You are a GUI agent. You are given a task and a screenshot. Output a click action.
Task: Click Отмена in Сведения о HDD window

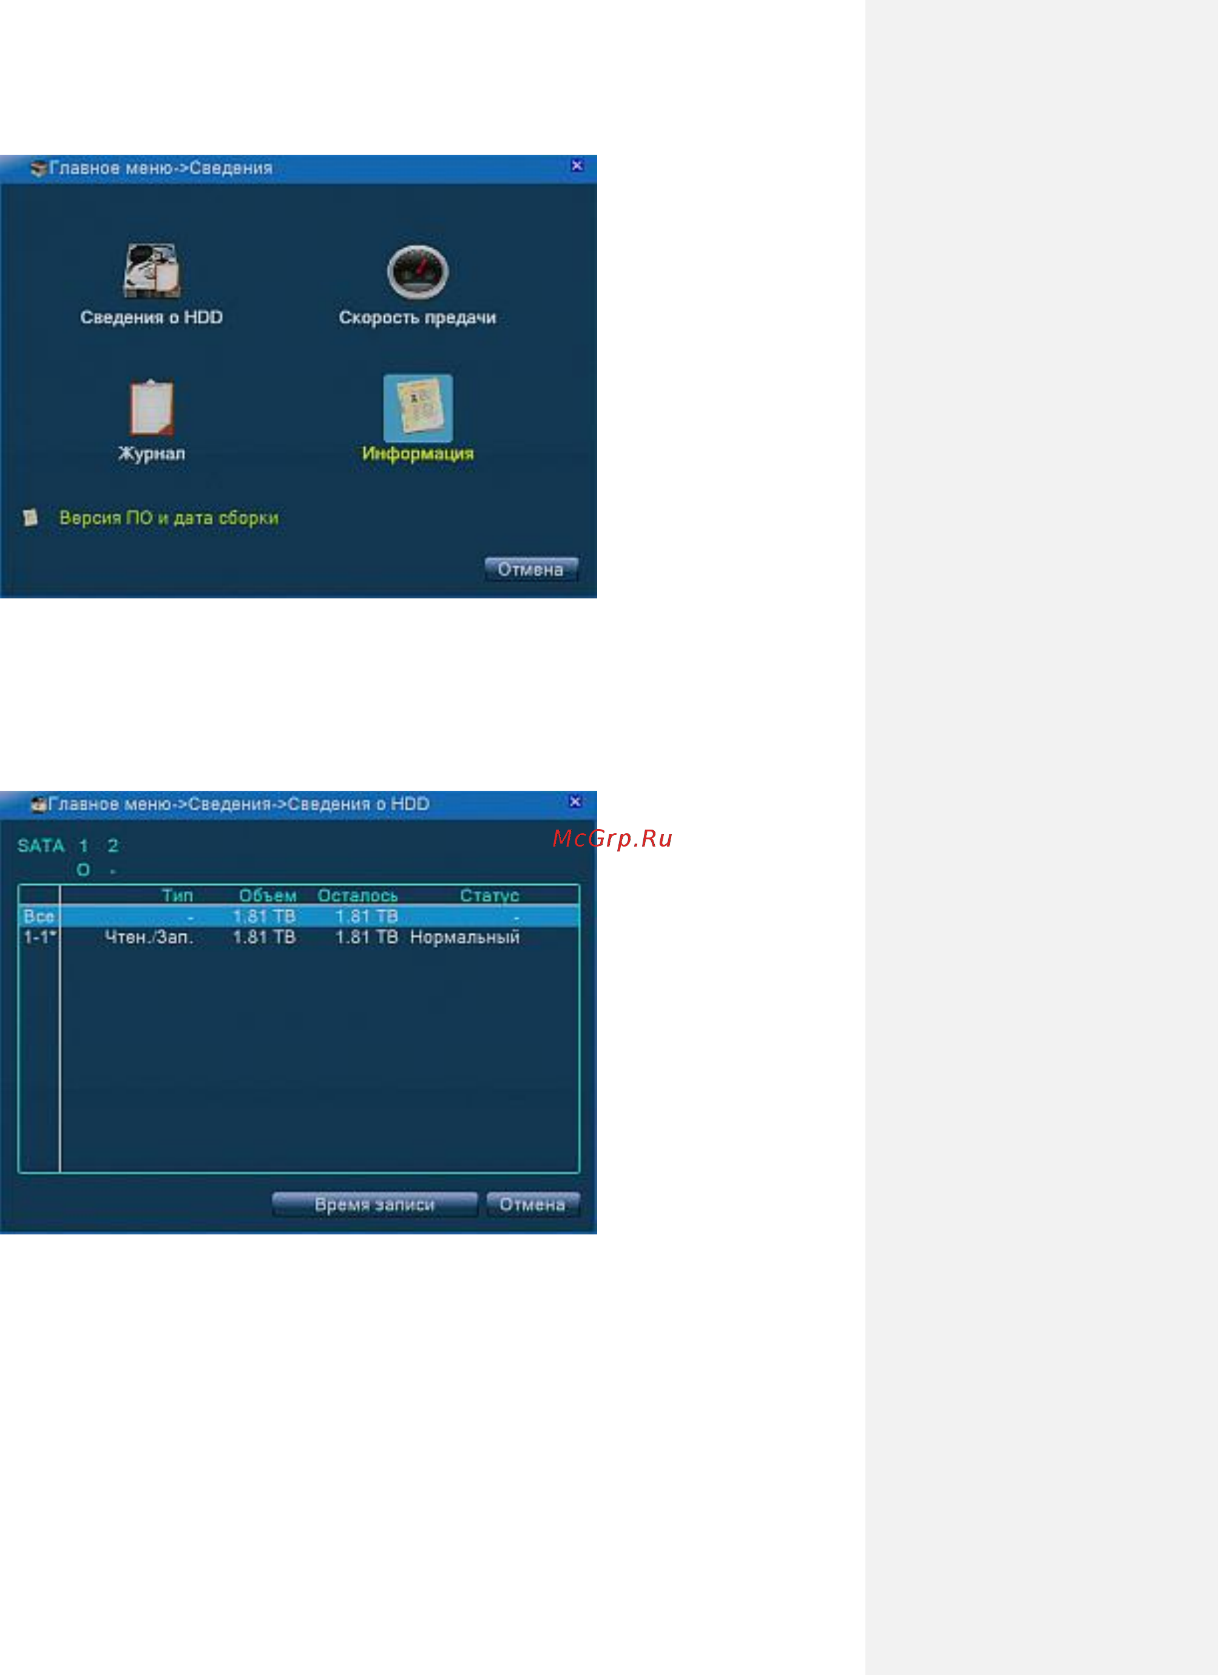tap(533, 1204)
